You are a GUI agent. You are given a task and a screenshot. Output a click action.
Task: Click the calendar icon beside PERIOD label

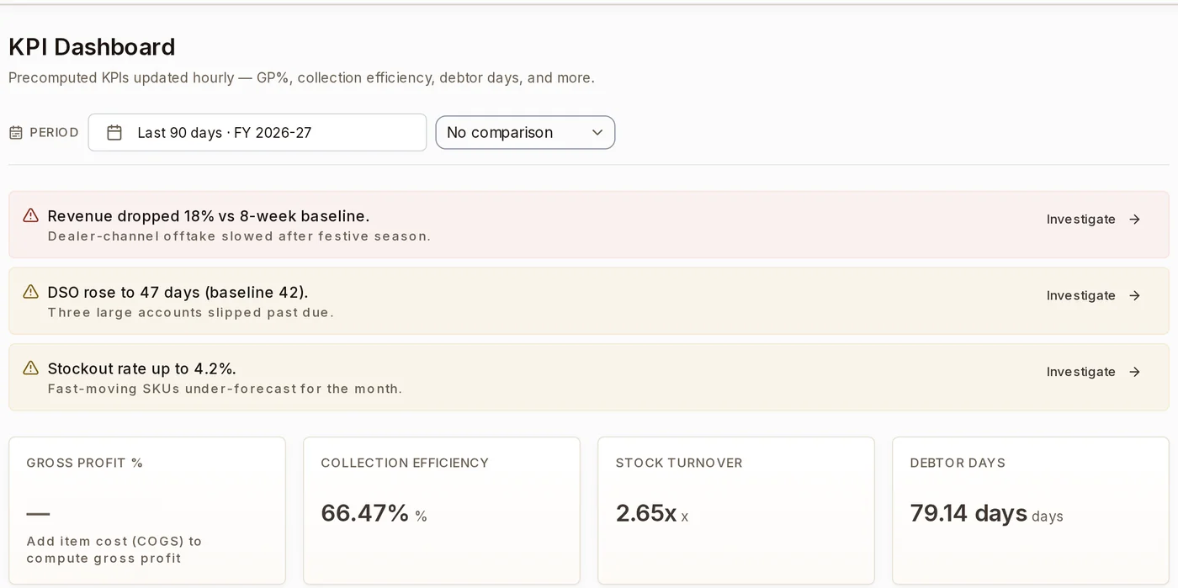(x=16, y=133)
